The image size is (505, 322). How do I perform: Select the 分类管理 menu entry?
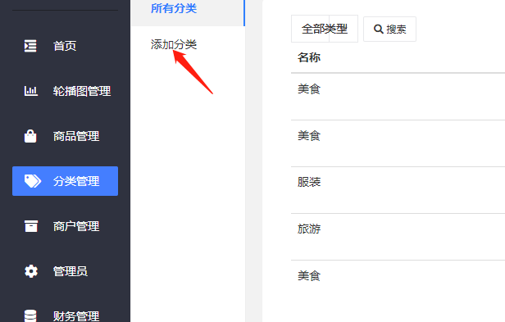click(65, 181)
